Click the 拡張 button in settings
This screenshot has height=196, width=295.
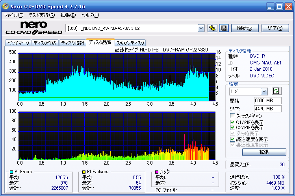click(x=264, y=152)
